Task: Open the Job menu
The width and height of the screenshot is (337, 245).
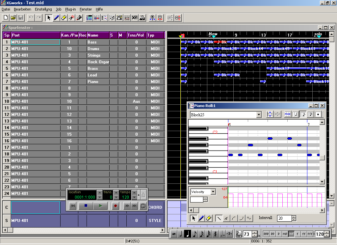Action: (59, 9)
